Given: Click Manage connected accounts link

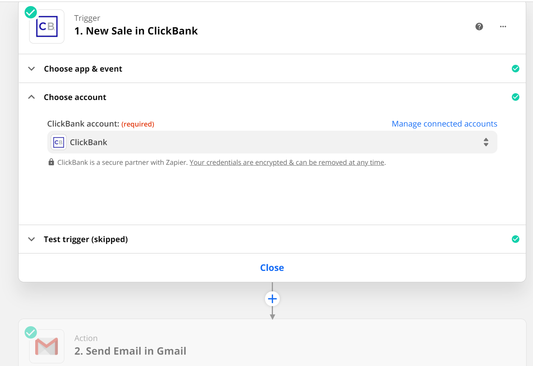Looking at the screenshot, I should coord(444,124).
